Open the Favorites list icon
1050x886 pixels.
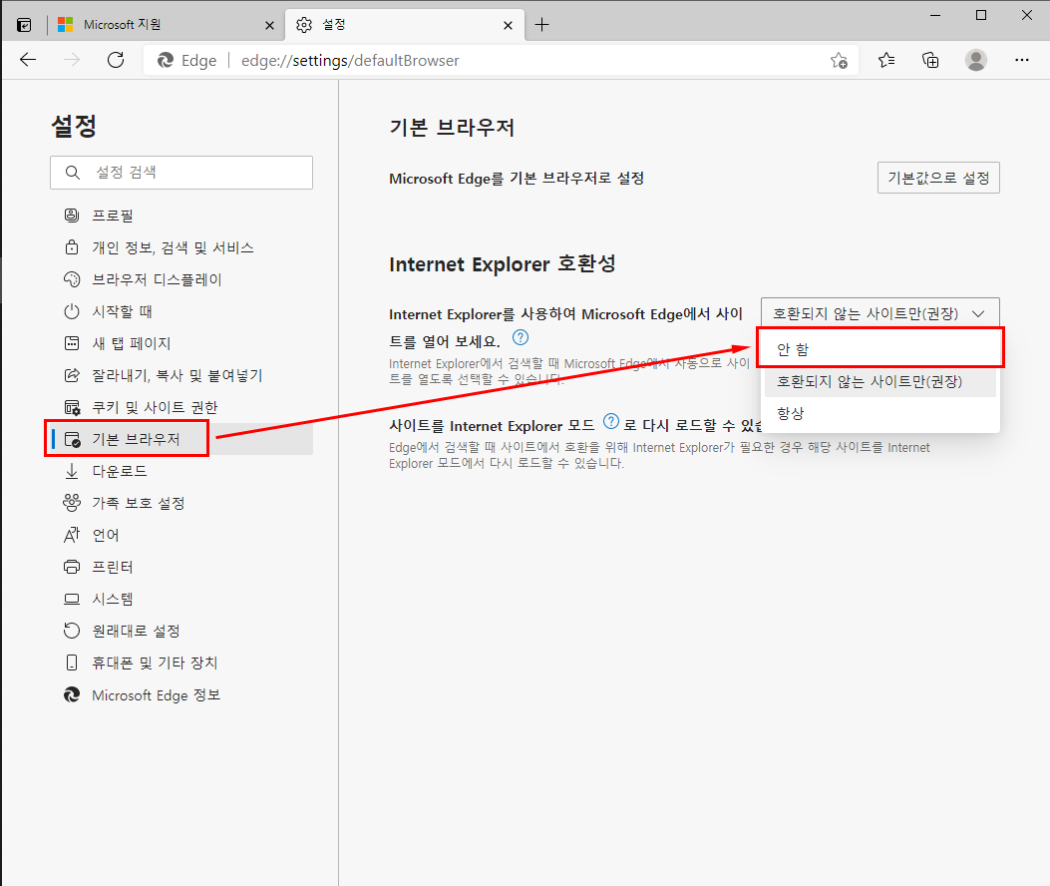coord(885,60)
